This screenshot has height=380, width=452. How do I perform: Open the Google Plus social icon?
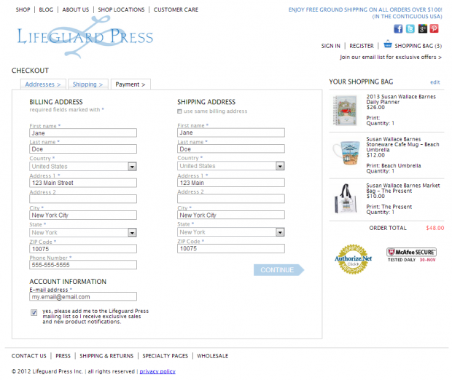pyautogui.click(x=422, y=29)
